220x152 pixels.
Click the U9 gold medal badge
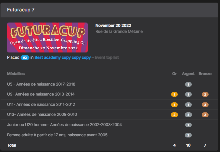pyautogui.click(x=174, y=94)
